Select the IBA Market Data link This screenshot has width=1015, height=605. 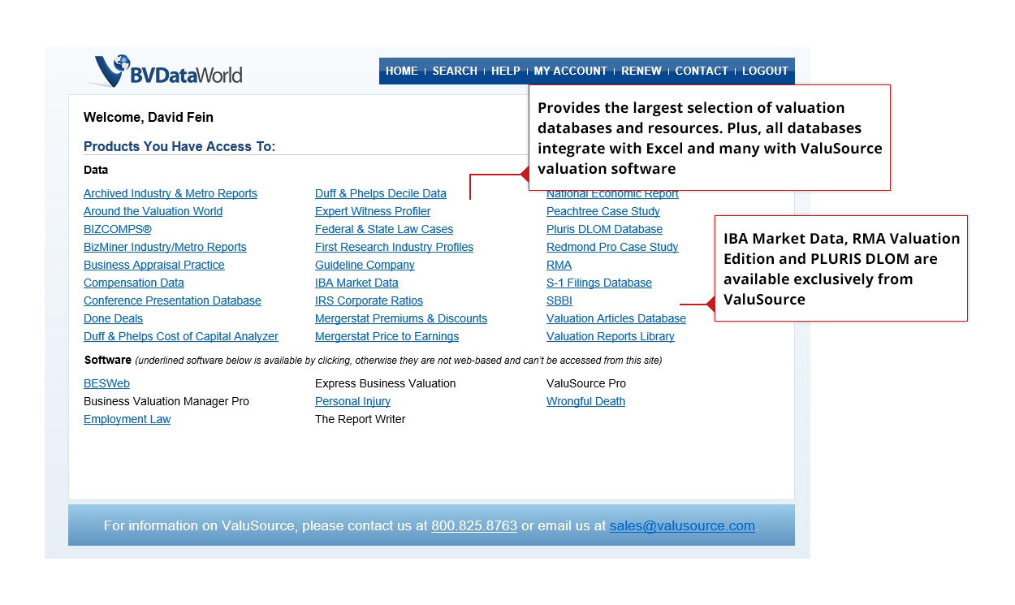tap(356, 283)
